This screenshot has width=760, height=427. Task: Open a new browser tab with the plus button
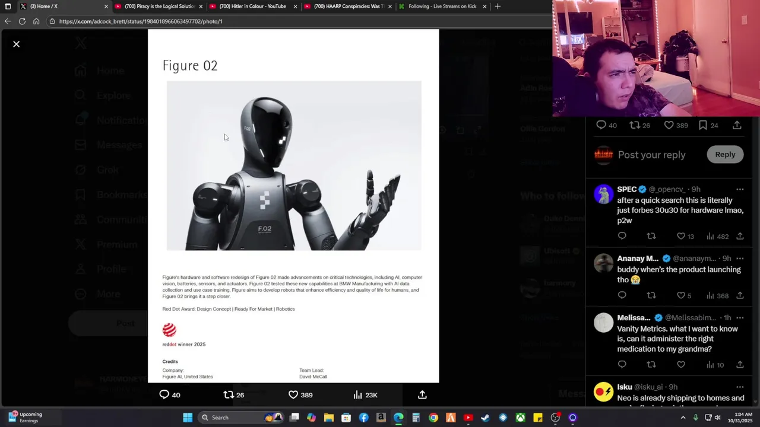pos(498,7)
